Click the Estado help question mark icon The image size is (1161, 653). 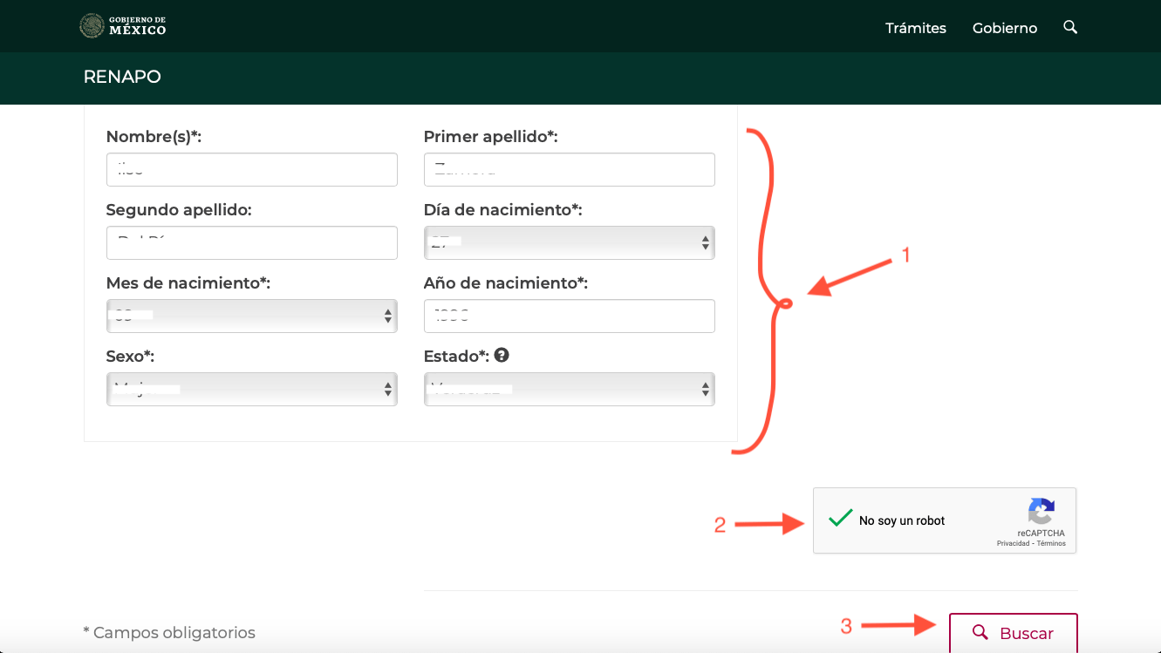click(x=502, y=356)
